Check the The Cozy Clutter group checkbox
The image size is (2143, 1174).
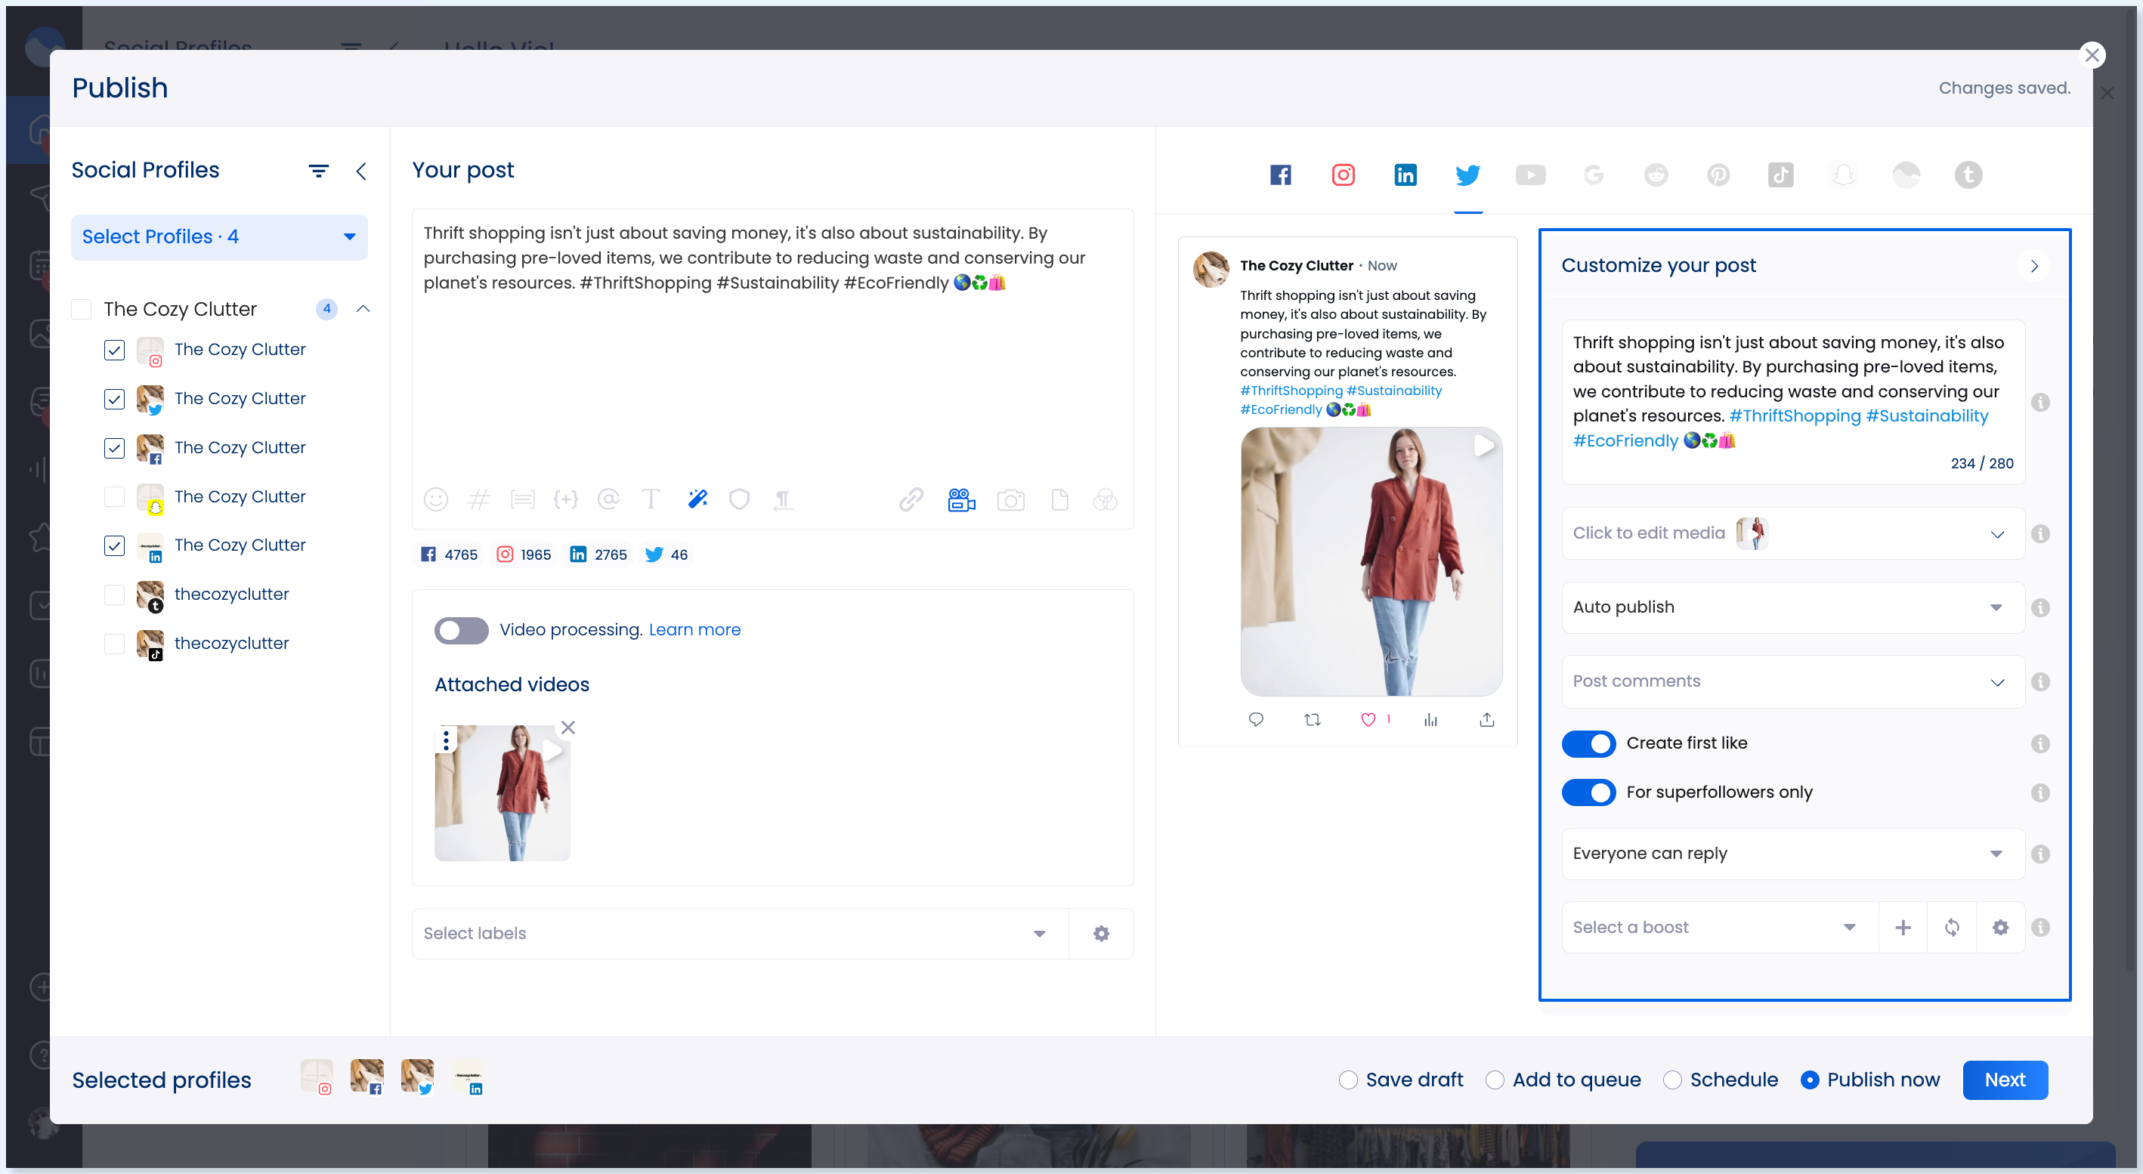(x=81, y=309)
